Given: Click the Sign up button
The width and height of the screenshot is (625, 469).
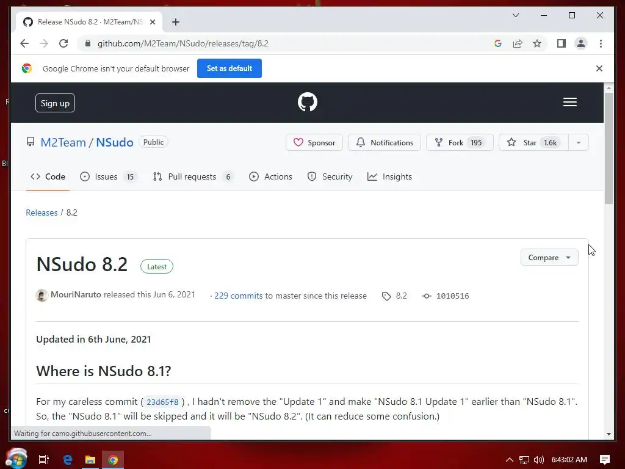Looking at the screenshot, I should pos(55,103).
